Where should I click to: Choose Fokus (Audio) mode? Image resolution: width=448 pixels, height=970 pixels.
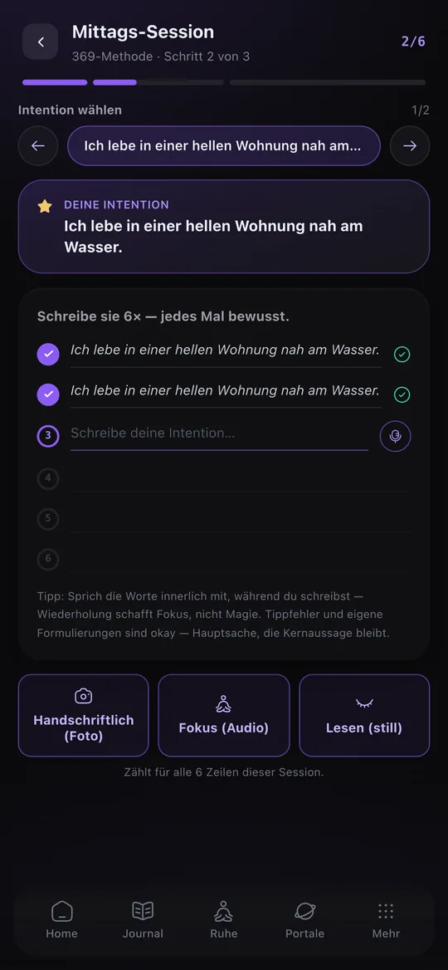(224, 715)
